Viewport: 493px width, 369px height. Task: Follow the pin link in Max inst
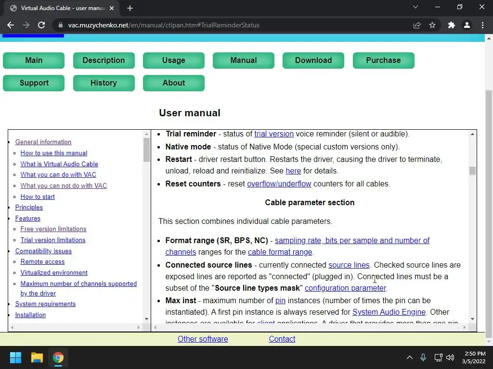pos(280,301)
